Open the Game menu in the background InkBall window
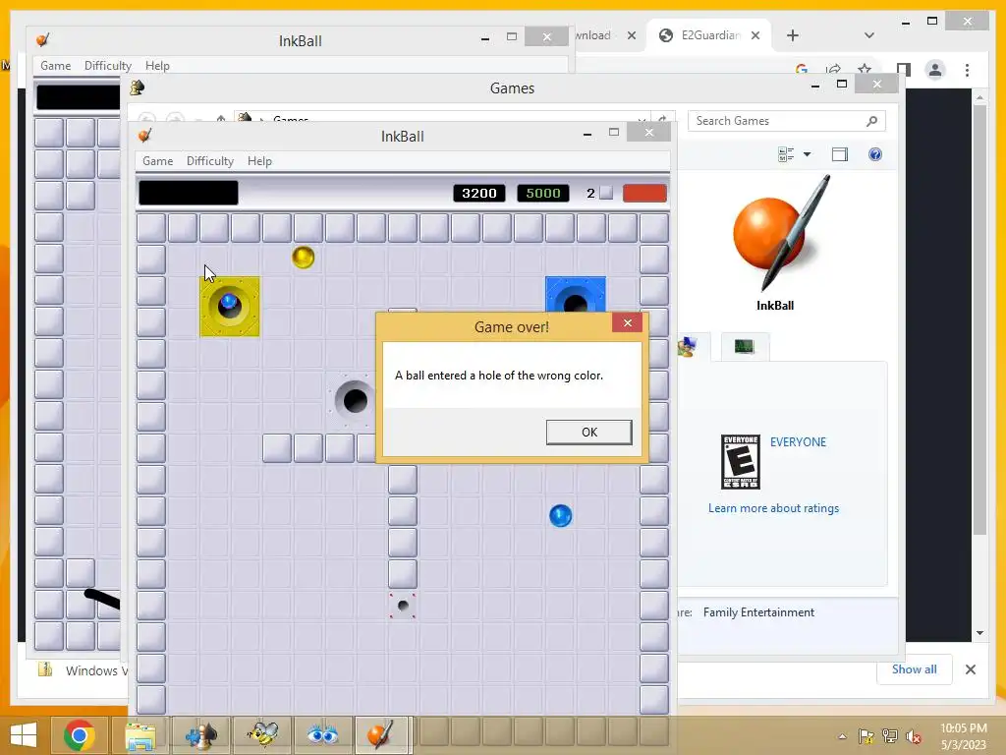 click(56, 66)
